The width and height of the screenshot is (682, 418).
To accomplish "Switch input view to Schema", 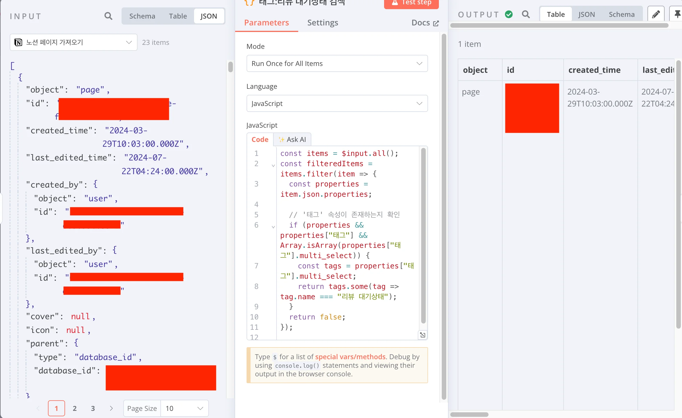I will pyautogui.click(x=142, y=16).
